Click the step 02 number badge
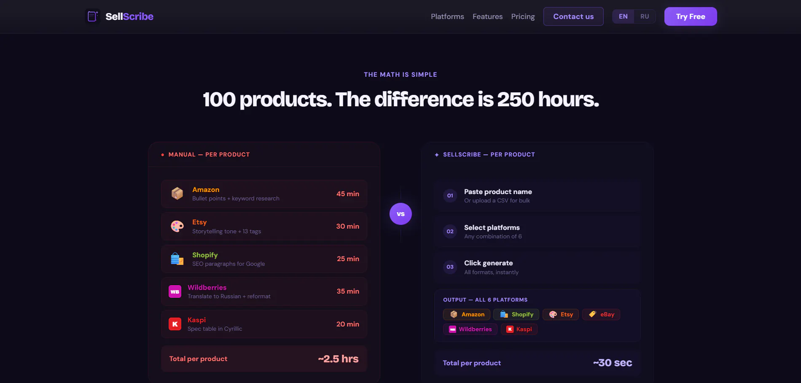The height and width of the screenshot is (383, 801). point(450,232)
